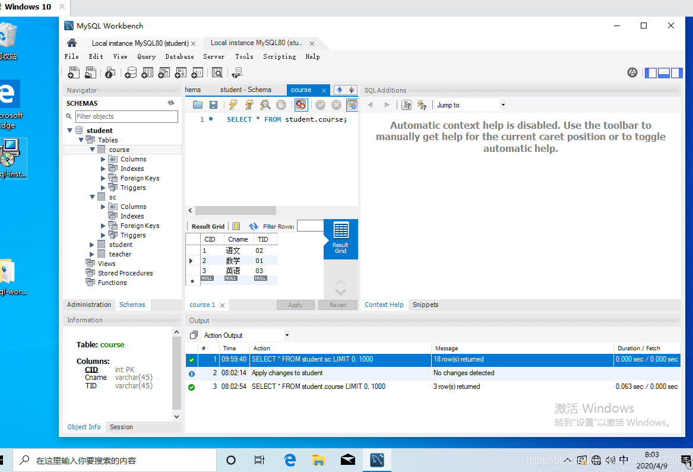Switch to the Snippets tab
The height and width of the screenshot is (472, 693).
425,305
